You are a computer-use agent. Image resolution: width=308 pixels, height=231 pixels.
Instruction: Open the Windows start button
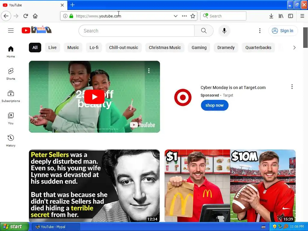click(14, 227)
